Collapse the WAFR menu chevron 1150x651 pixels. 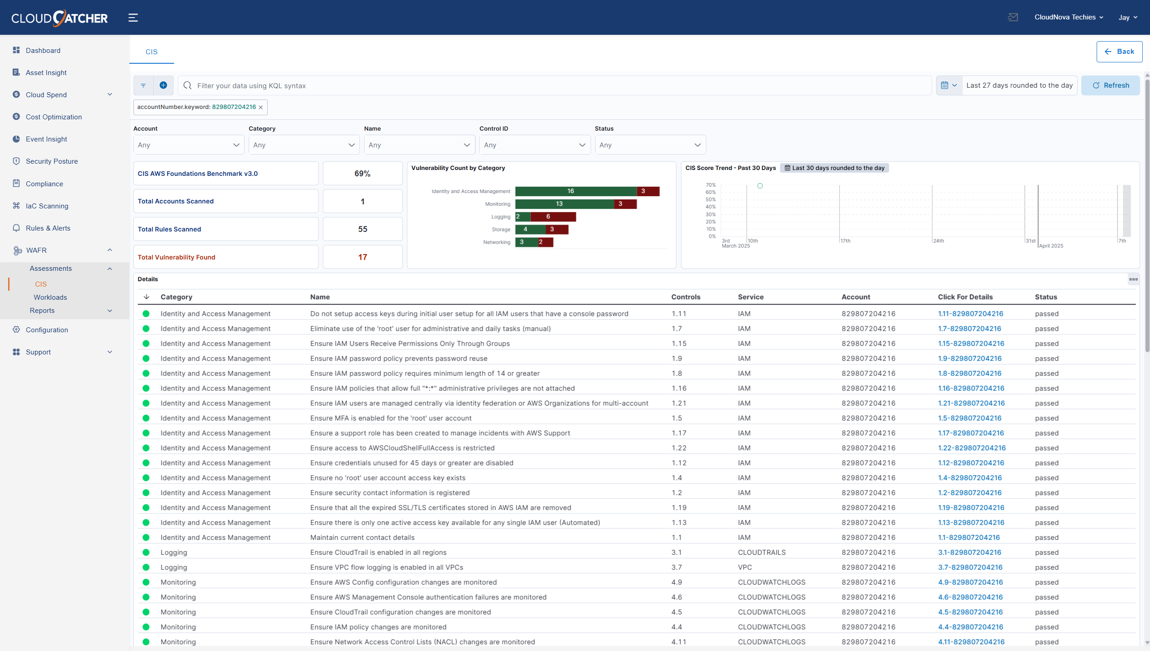point(110,250)
